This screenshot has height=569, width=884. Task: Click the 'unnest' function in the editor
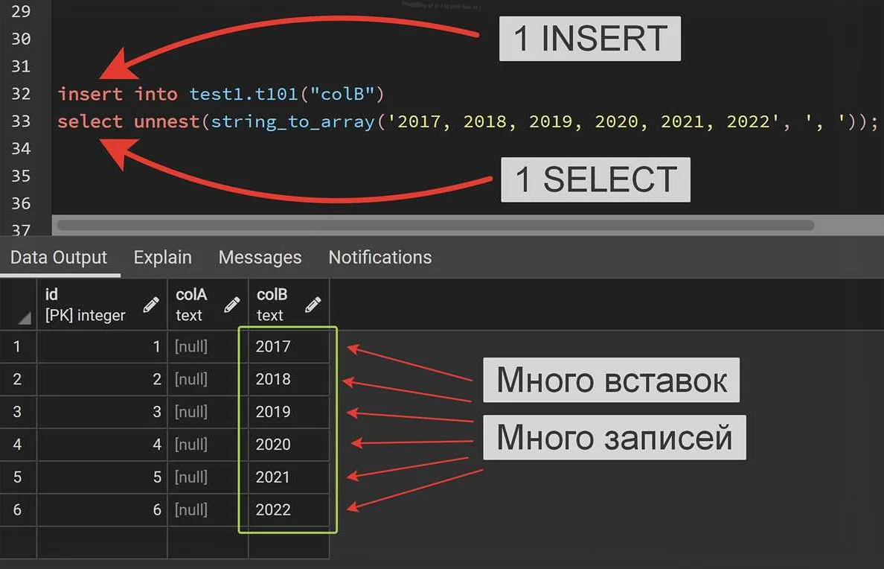pyautogui.click(x=167, y=121)
